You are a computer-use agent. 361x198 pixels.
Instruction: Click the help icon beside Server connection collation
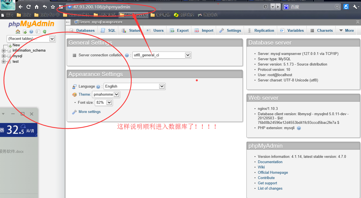127,55
